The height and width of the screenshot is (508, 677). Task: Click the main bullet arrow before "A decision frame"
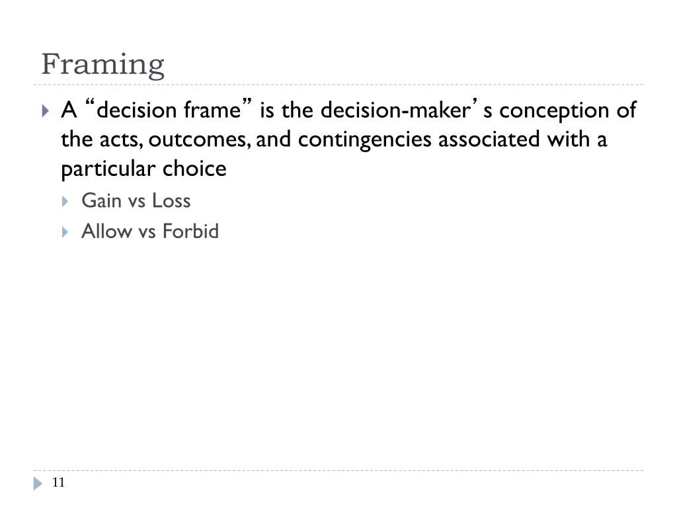pyautogui.click(x=46, y=111)
